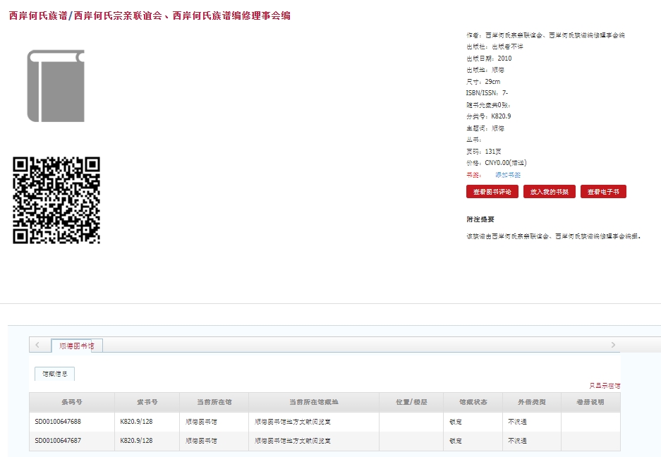Click left arrow of library tab strip
The image size is (661, 457).
tap(37, 345)
